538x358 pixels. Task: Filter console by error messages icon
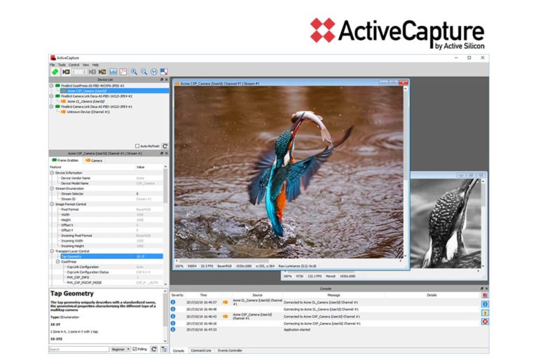tap(485, 322)
